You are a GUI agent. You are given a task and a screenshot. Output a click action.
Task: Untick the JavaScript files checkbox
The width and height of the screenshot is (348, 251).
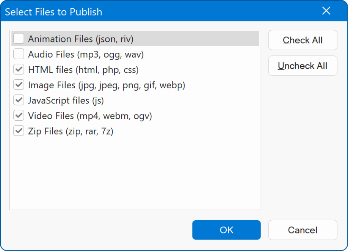19,100
